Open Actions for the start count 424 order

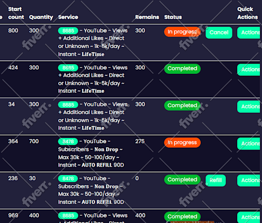tap(249, 69)
